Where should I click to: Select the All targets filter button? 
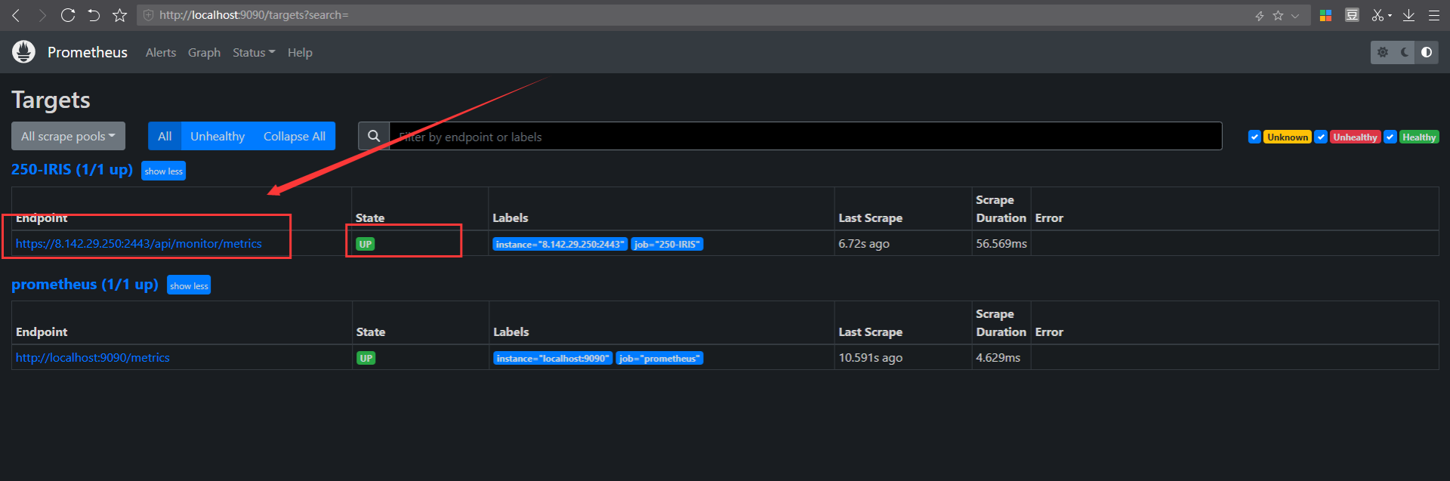[165, 136]
